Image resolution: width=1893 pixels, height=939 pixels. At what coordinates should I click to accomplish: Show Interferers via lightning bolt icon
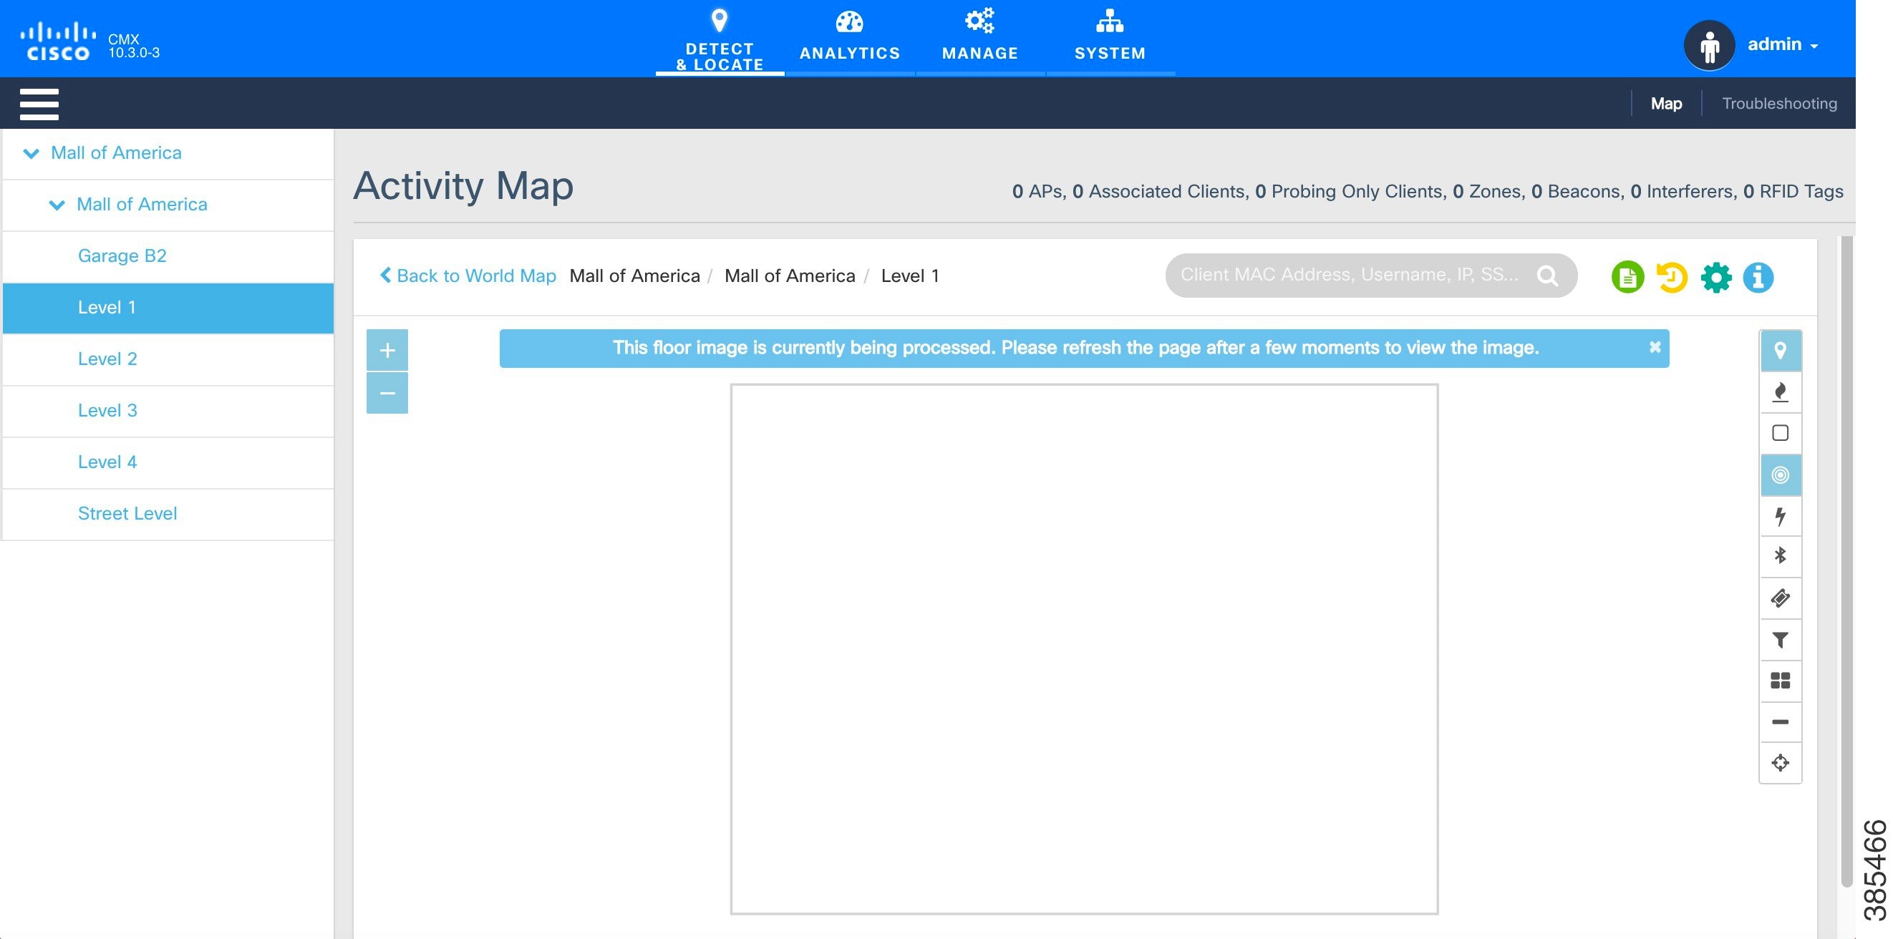(1781, 516)
